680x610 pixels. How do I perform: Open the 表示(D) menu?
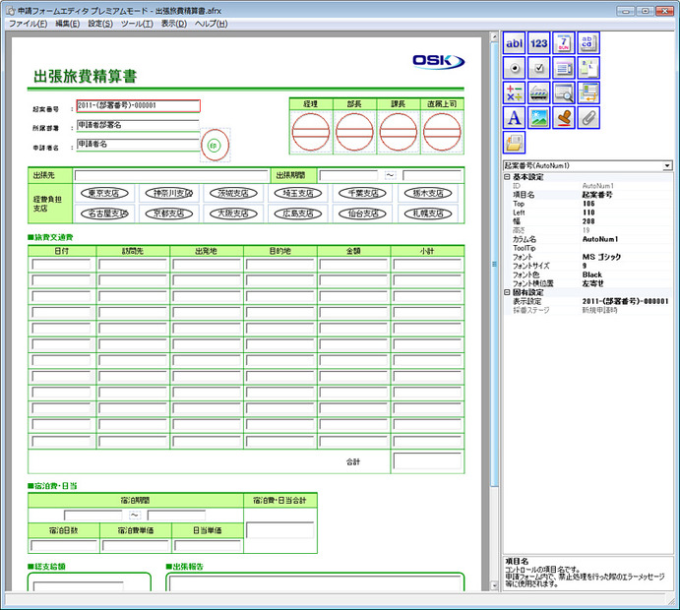point(174,24)
